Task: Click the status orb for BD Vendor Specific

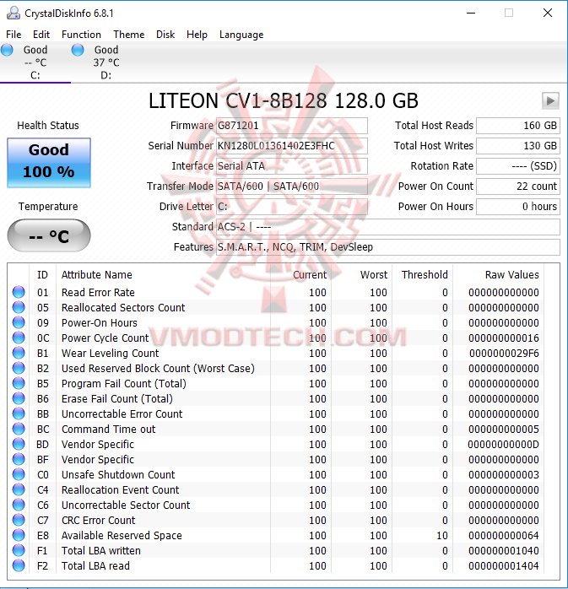Action: click(19, 444)
